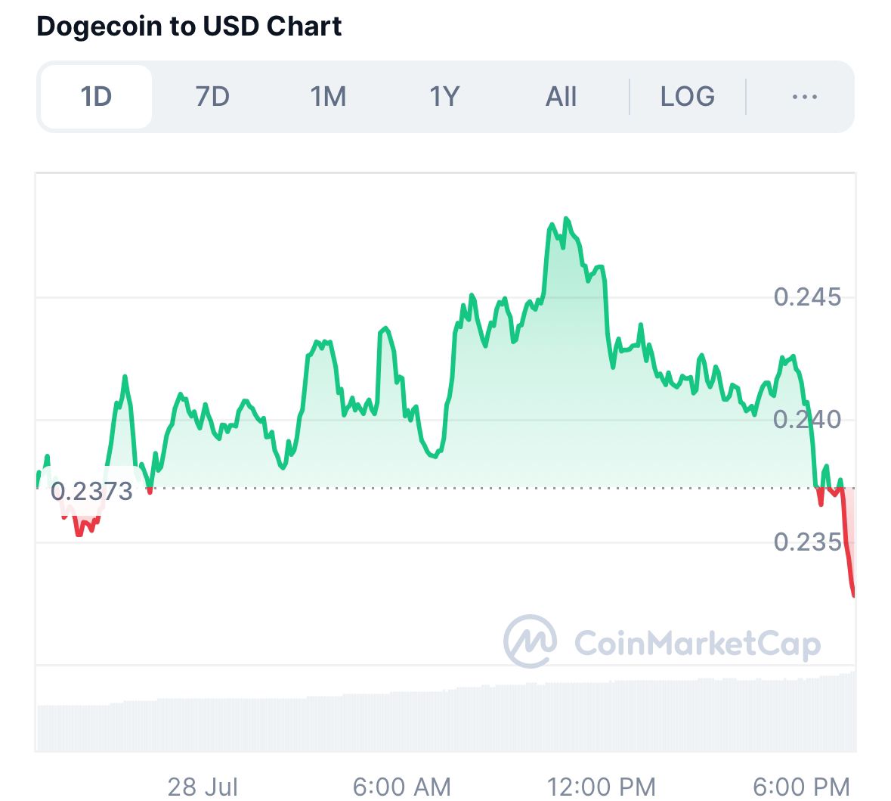Select the All time range
The height and width of the screenshot is (801, 891).
click(x=561, y=97)
